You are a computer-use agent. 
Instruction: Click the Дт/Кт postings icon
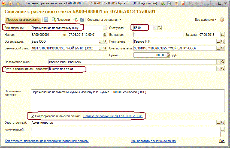75,20
